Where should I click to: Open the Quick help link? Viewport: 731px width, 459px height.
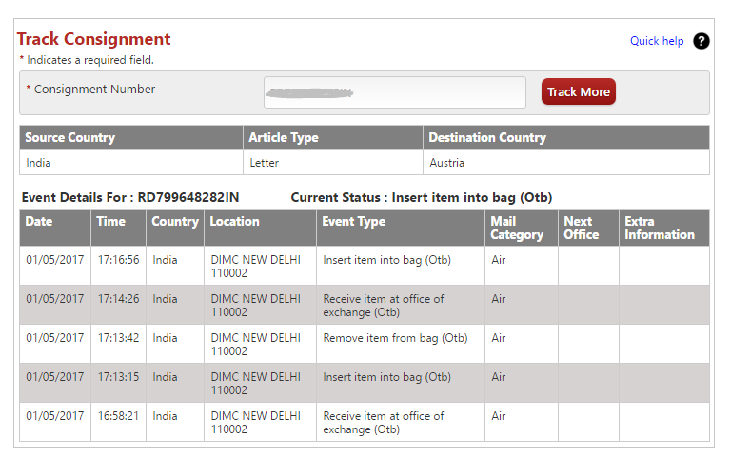coord(657,41)
